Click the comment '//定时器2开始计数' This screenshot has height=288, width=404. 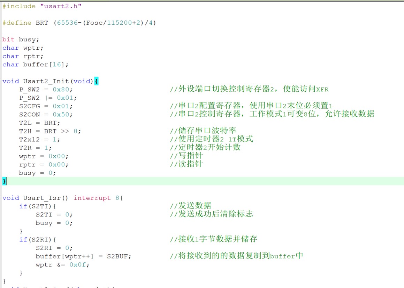205,147
